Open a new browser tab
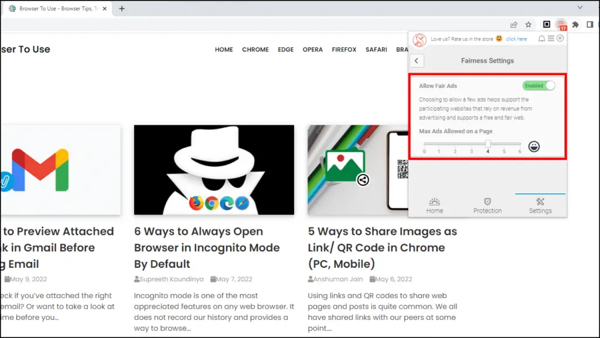 [122, 8]
